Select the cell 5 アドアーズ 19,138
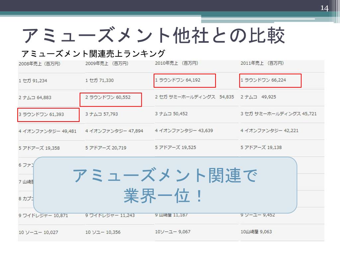The height and width of the screenshot is (255, 340). (x=261, y=147)
